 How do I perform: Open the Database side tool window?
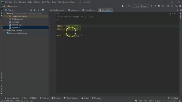181,14
